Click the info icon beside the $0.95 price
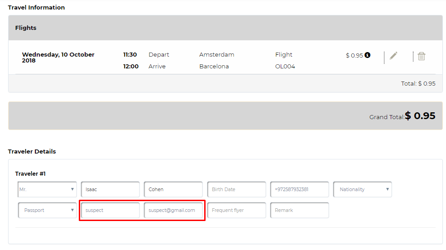 click(x=368, y=55)
